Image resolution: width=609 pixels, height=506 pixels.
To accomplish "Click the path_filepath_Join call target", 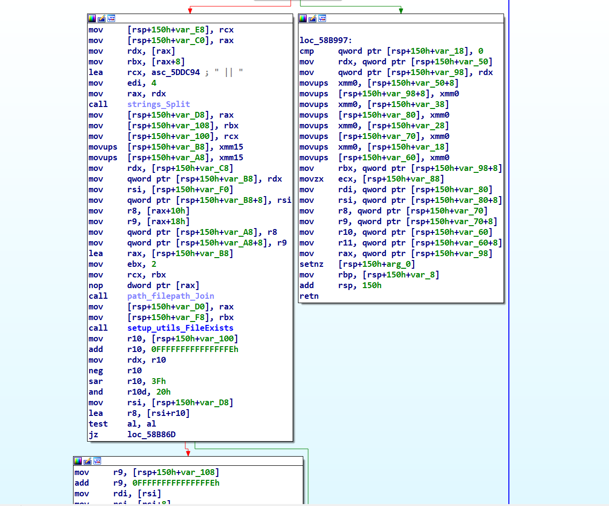I will coord(170,296).
